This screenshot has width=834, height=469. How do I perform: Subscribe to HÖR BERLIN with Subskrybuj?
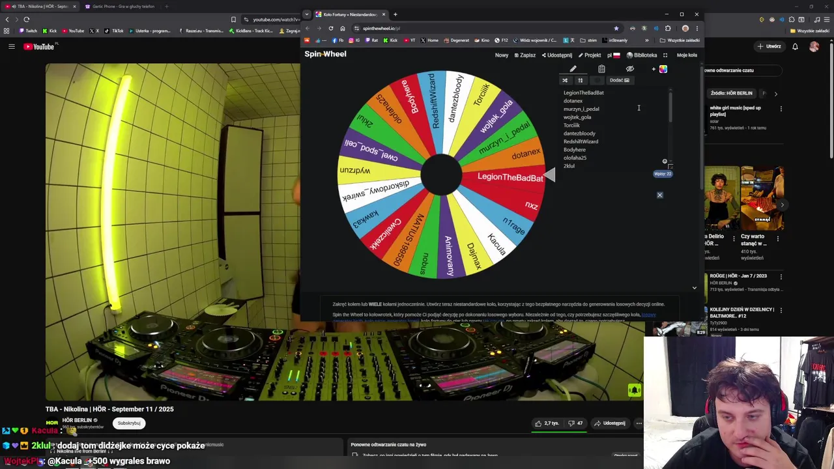pos(128,423)
